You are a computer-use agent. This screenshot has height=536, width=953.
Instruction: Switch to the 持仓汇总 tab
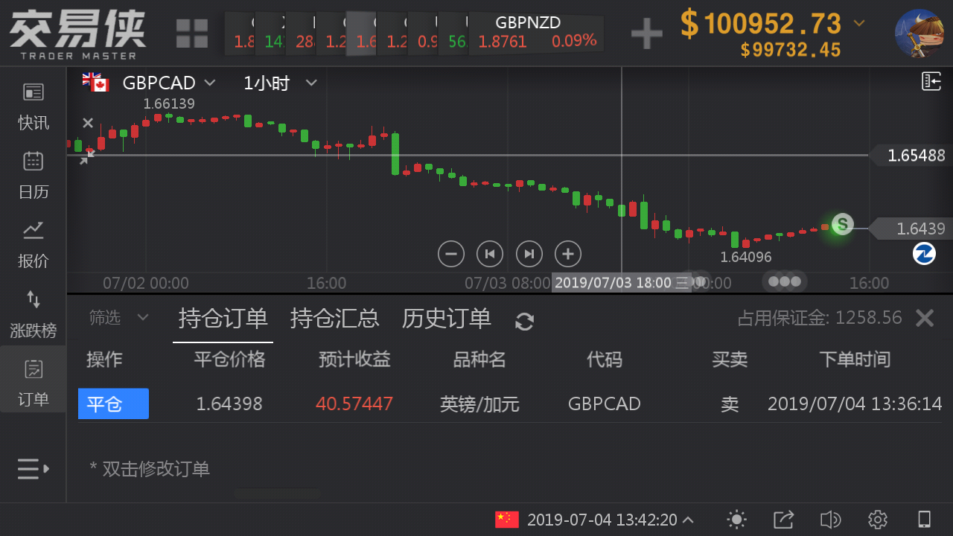coord(334,319)
